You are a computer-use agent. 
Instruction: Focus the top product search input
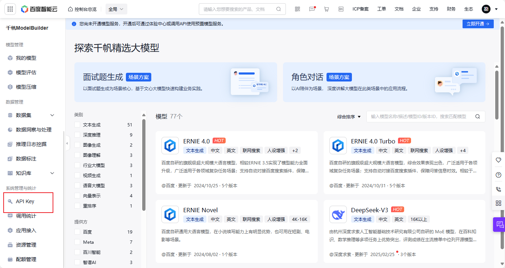point(238,9)
